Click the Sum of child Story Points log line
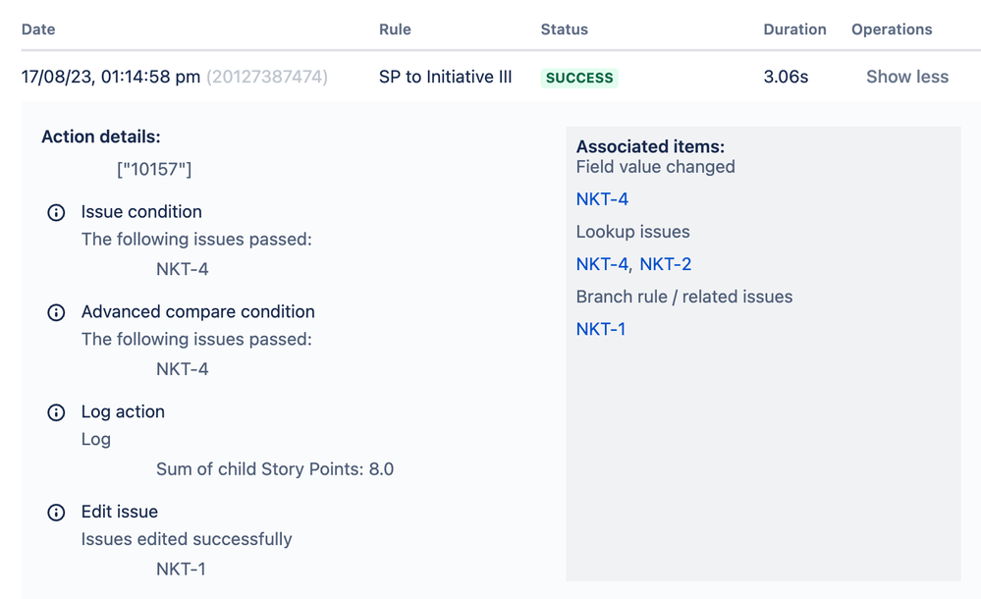 click(x=275, y=469)
